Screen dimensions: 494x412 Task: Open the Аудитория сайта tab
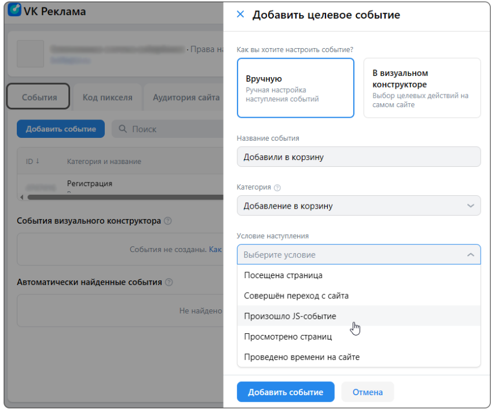click(185, 98)
